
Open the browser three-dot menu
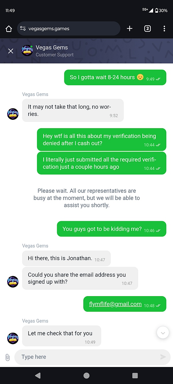click(164, 29)
